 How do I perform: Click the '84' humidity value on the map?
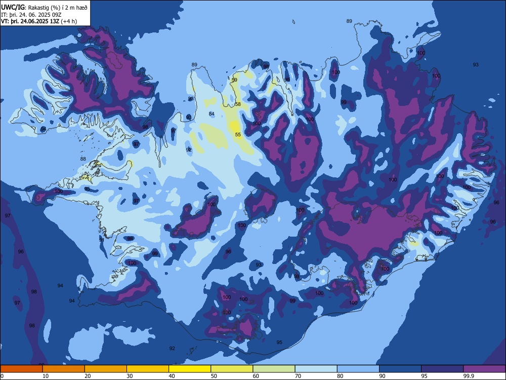(x=212, y=113)
